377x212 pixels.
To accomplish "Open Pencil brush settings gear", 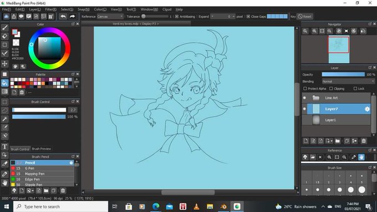I will tap(71, 163).
